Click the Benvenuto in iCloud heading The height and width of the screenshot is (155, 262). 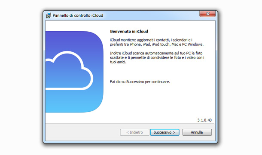coord(129,31)
